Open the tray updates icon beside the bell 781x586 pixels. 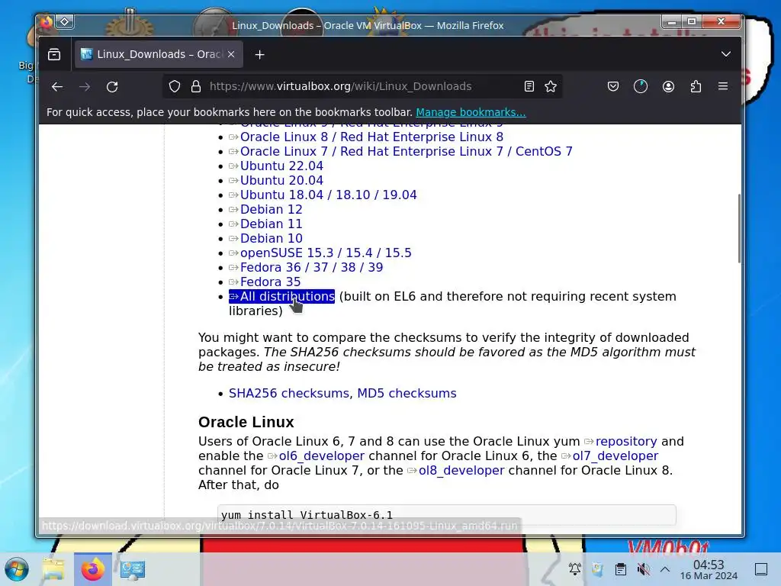point(597,569)
